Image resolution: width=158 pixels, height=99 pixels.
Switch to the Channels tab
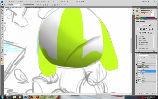tap(143, 53)
